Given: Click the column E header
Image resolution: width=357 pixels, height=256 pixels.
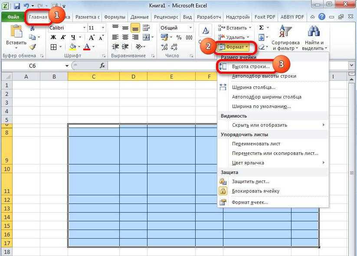Looking at the screenshot, I should pyautogui.click(x=171, y=77).
